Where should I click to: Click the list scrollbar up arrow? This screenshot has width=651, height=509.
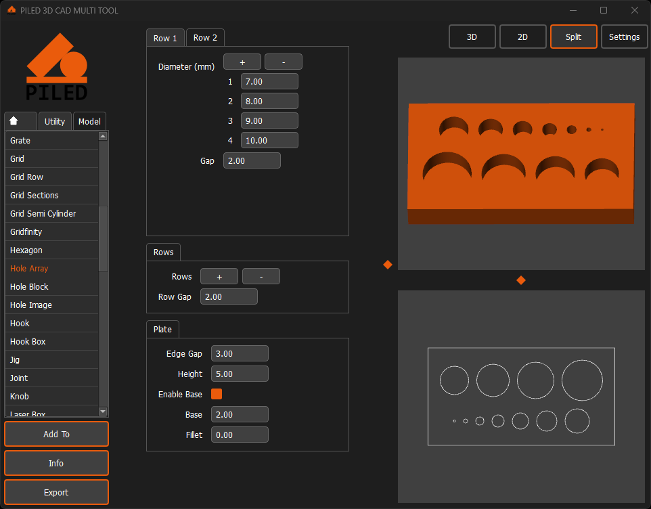[x=103, y=136]
